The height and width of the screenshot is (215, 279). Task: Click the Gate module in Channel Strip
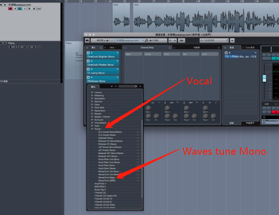tap(134, 54)
